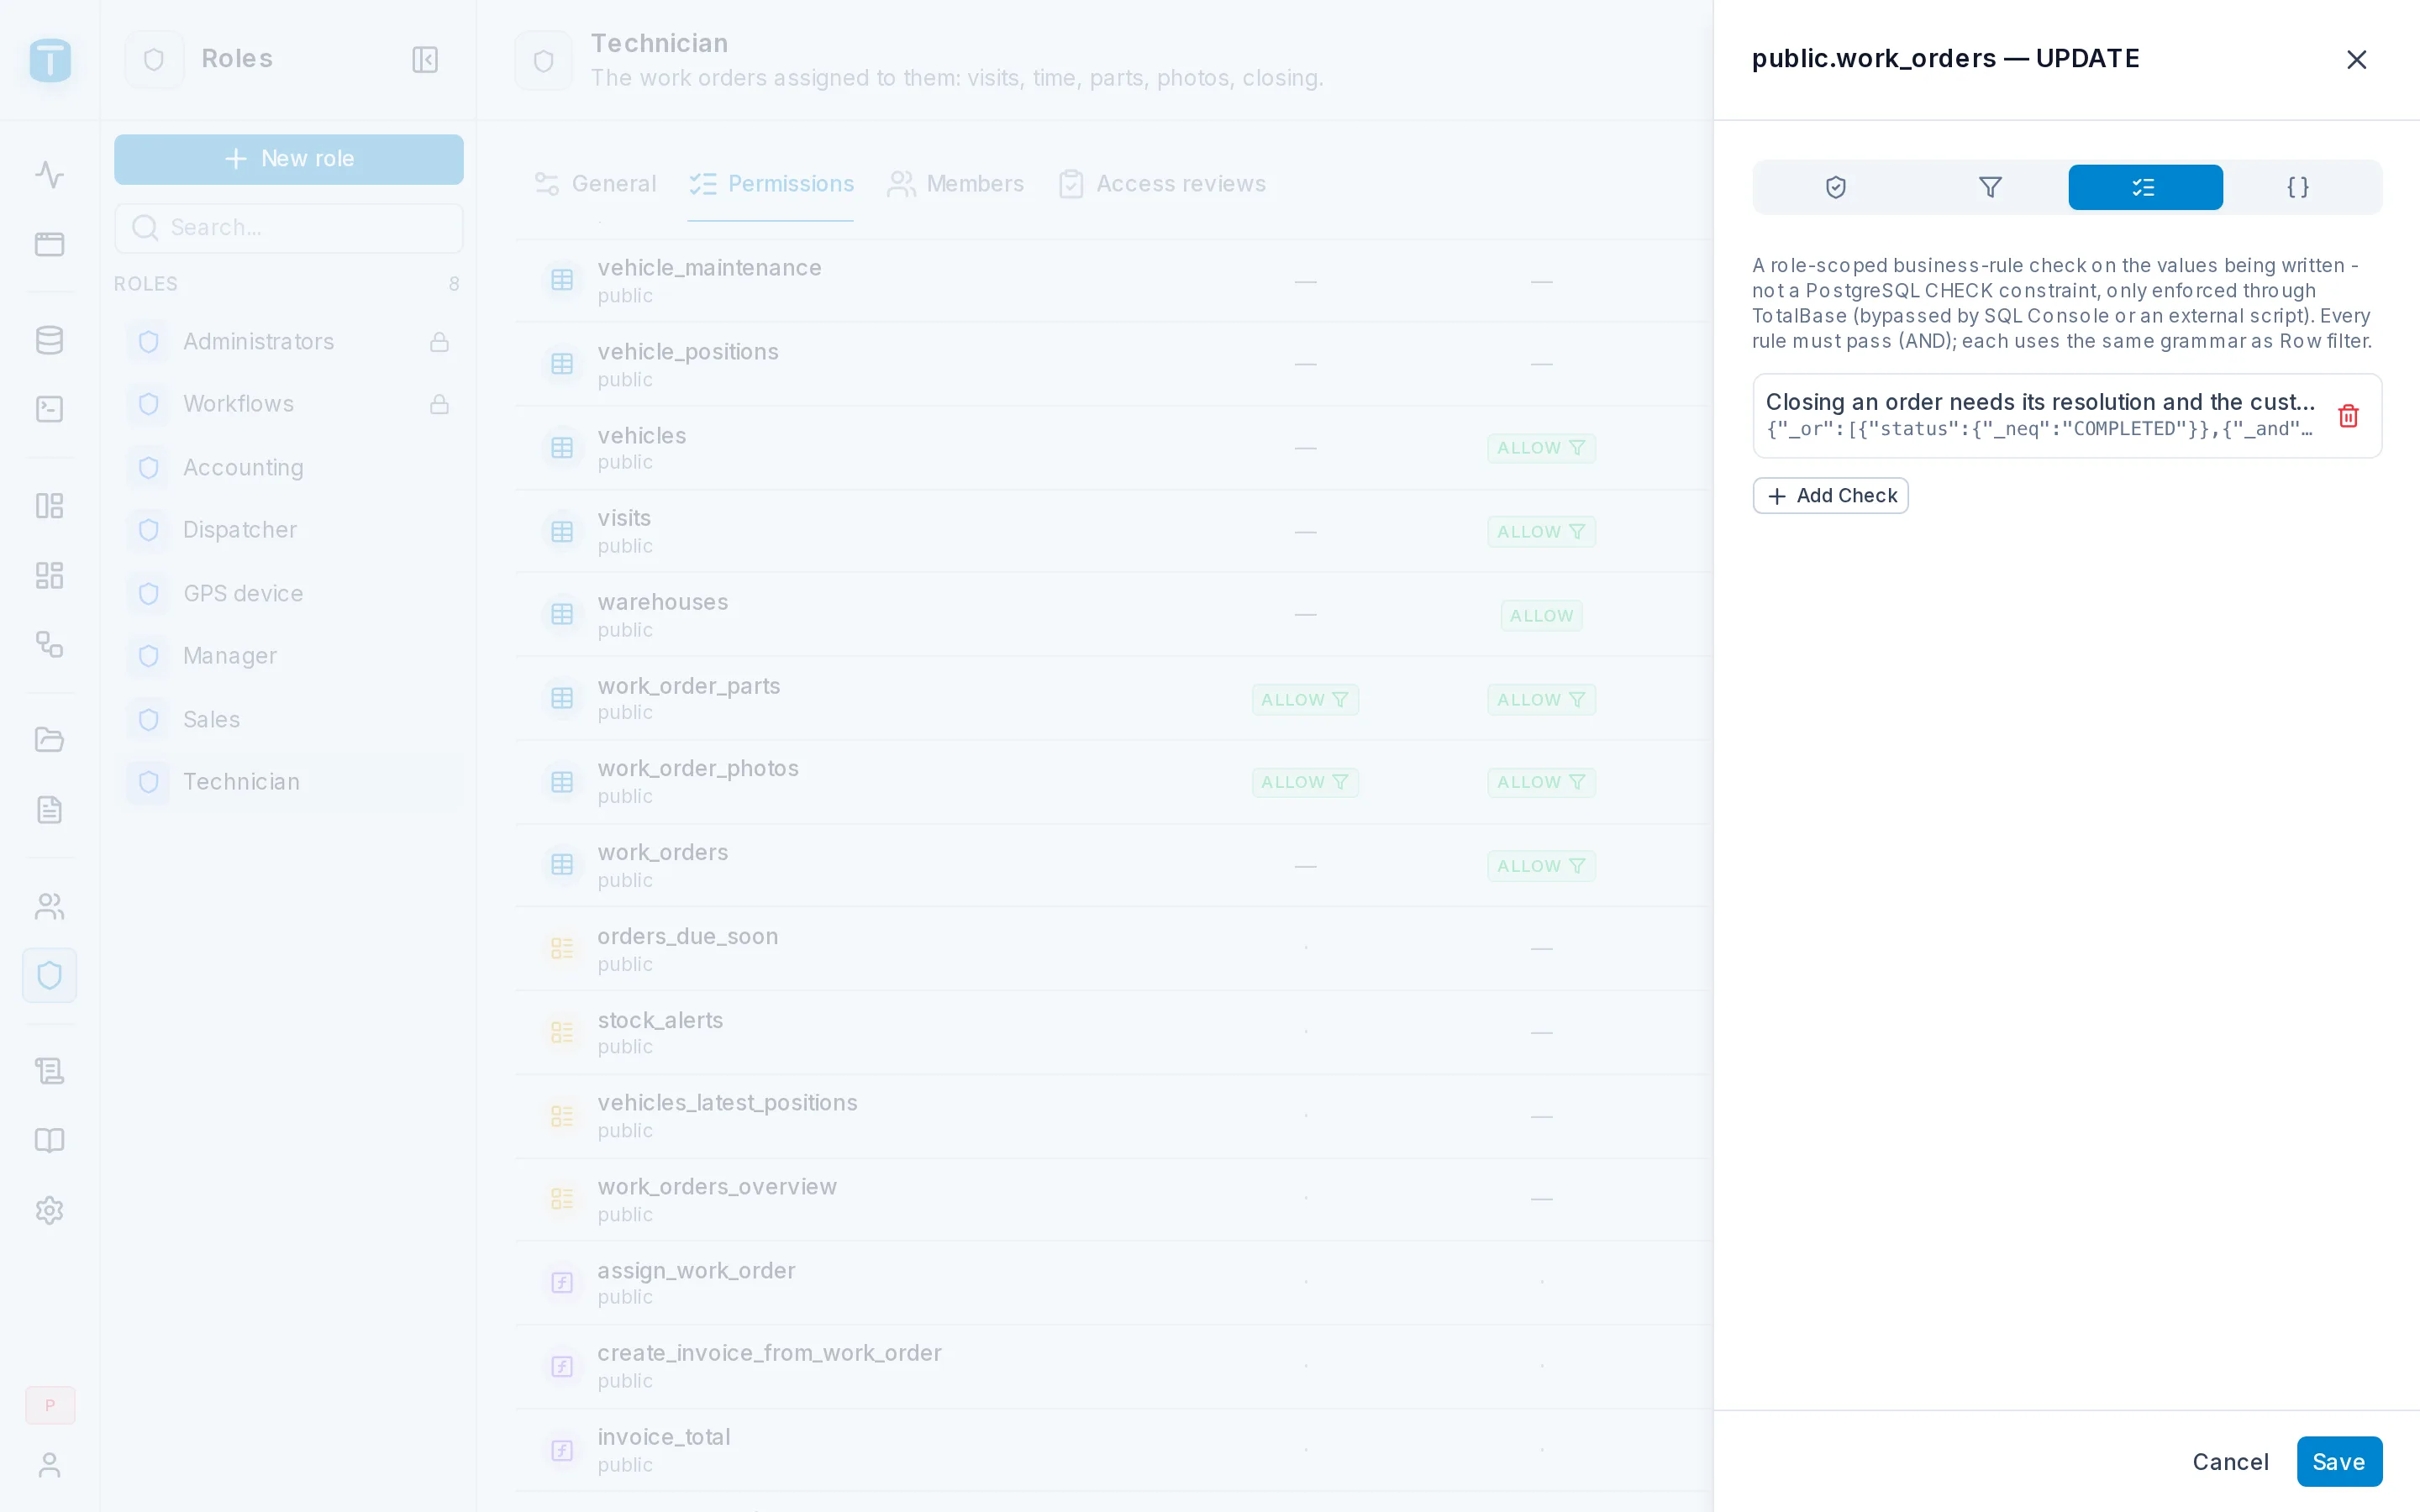The width and height of the screenshot is (2420, 1512).
Task: Open the book documentation icon
Action: pyautogui.click(x=49, y=1140)
